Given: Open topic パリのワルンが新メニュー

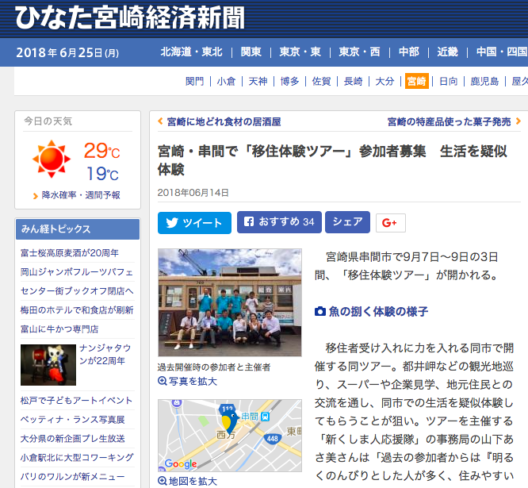Looking at the screenshot, I should coord(72,477).
